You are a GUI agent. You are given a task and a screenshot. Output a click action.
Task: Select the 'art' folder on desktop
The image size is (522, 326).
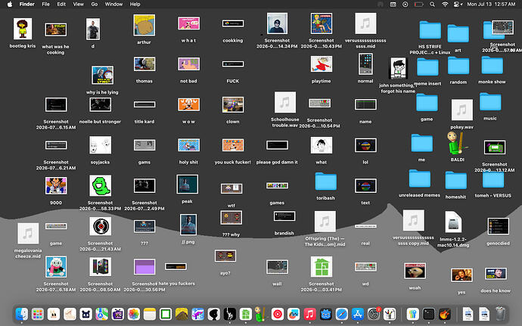[x=458, y=33]
